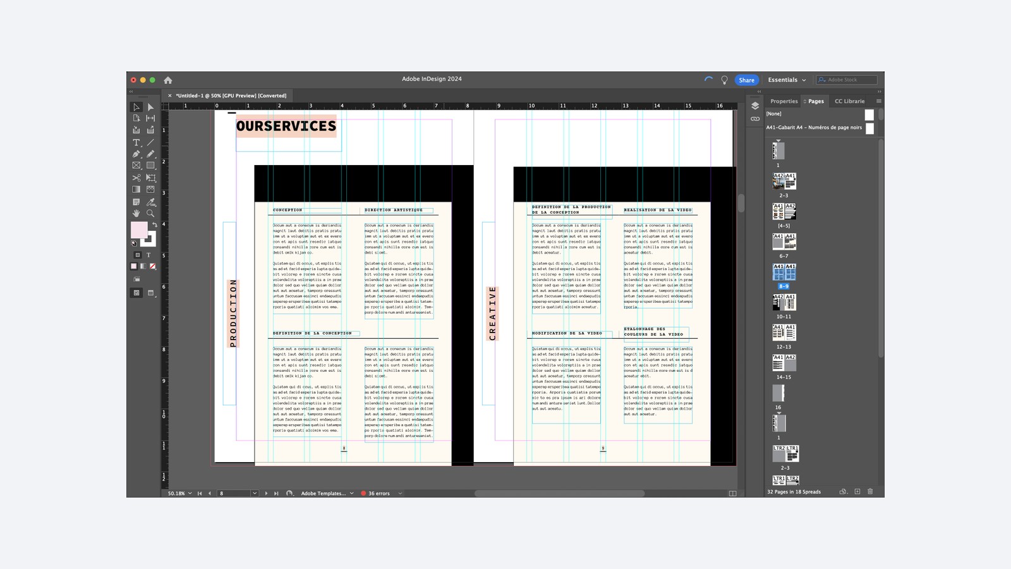Select the Untitled-1 document tab
This screenshot has height=569, width=1011.
tap(231, 95)
